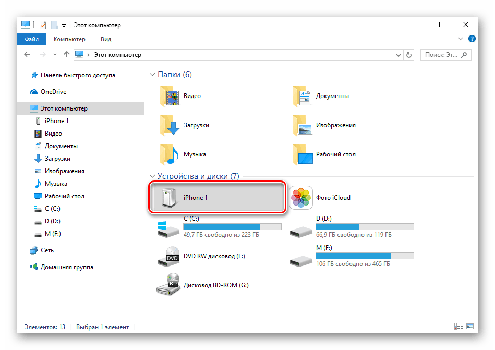Screen dimensions: 495x350
Task: Expand the ribbon with the chevron
Action: 461,39
